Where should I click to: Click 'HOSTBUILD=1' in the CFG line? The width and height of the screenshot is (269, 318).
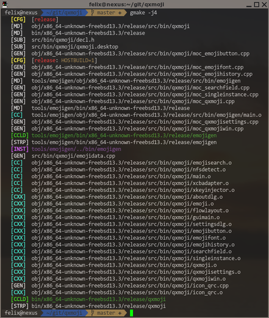point(77,60)
